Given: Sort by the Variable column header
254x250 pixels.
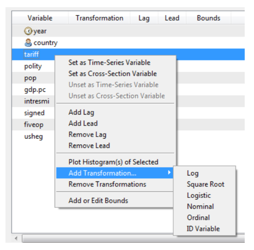Looking at the screenshot, I should point(40,18).
